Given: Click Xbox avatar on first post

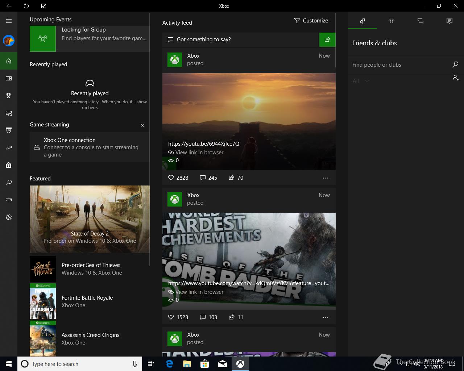Looking at the screenshot, I should [x=175, y=60].
